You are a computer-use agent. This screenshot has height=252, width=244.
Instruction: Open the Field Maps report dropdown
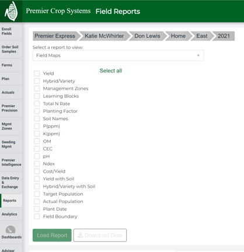[x=118, y=55]
